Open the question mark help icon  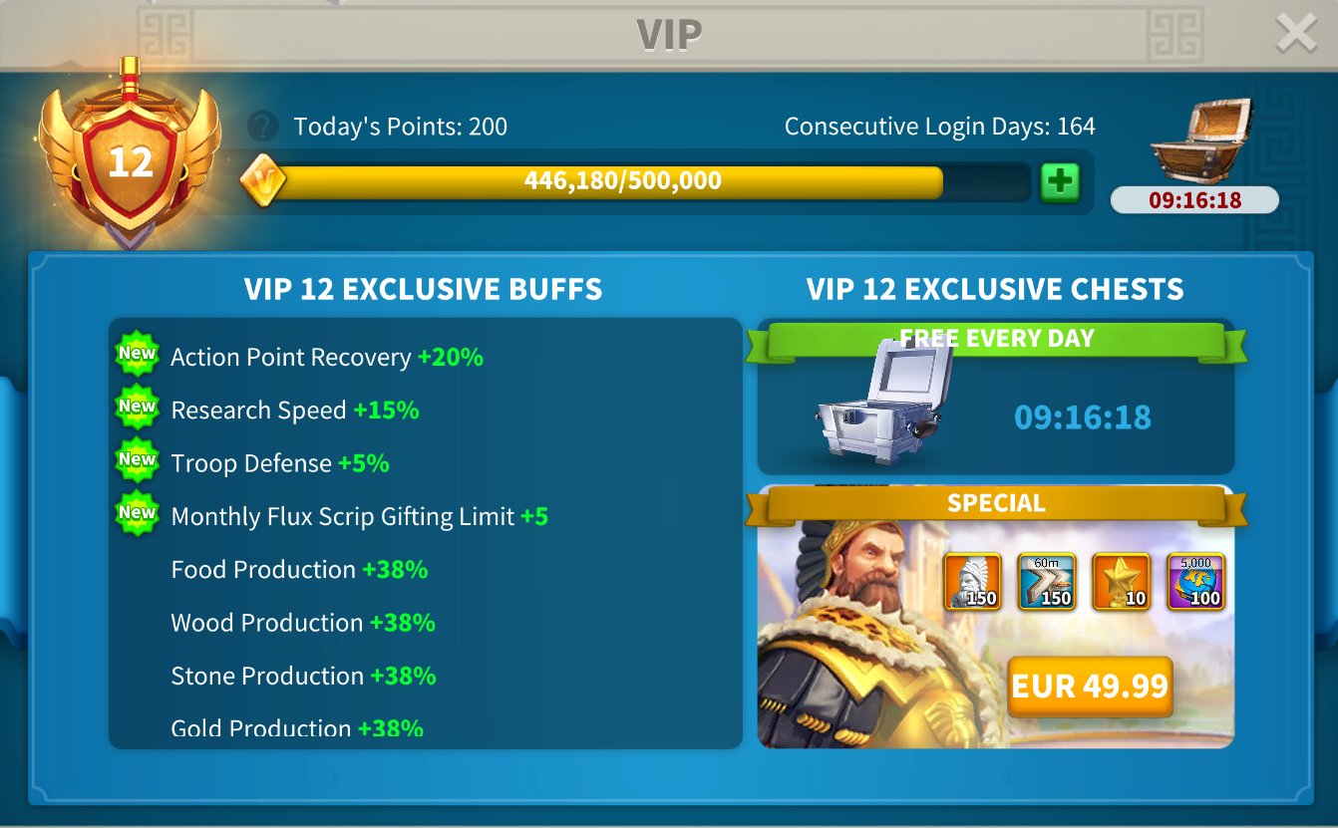[x=262, y=127]
